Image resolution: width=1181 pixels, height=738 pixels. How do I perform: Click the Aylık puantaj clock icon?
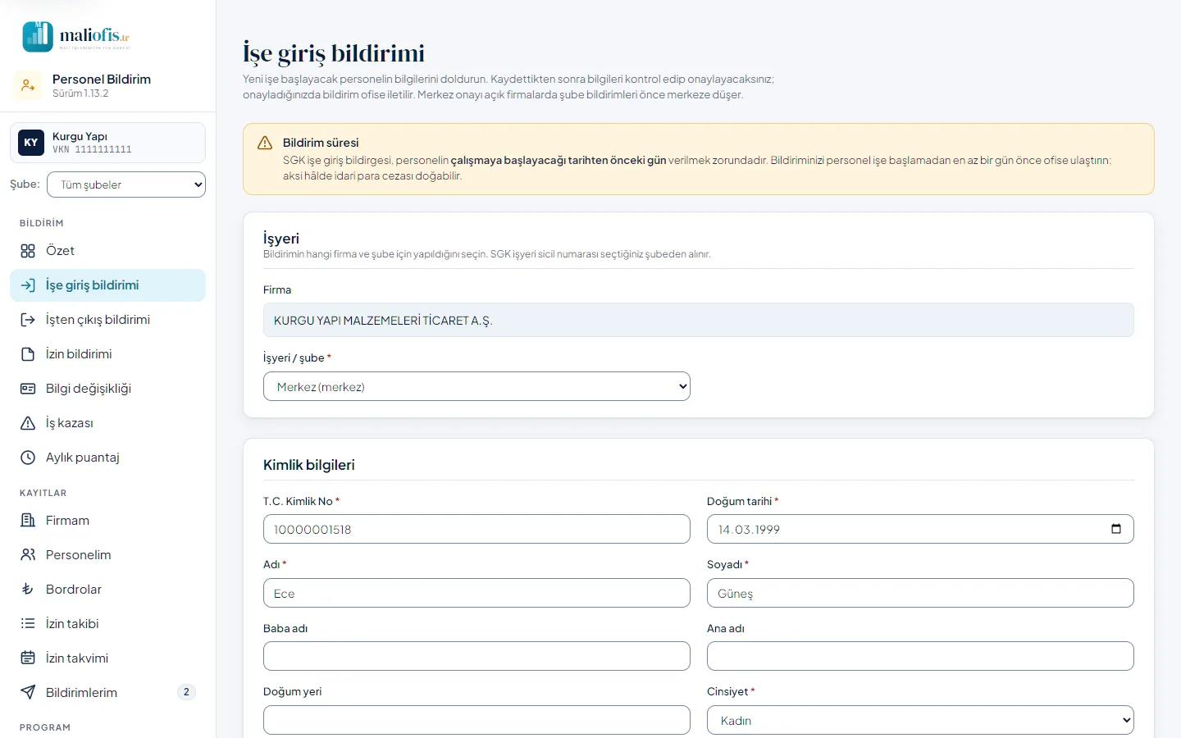pyautogui.click(x=28, y=458)
